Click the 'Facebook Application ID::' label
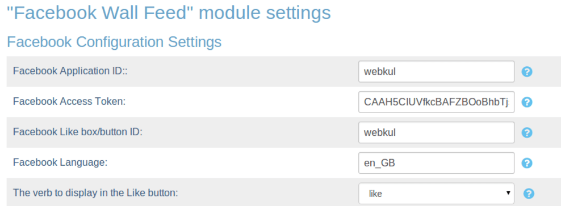The image size is (561, 206). pos(70,71)
